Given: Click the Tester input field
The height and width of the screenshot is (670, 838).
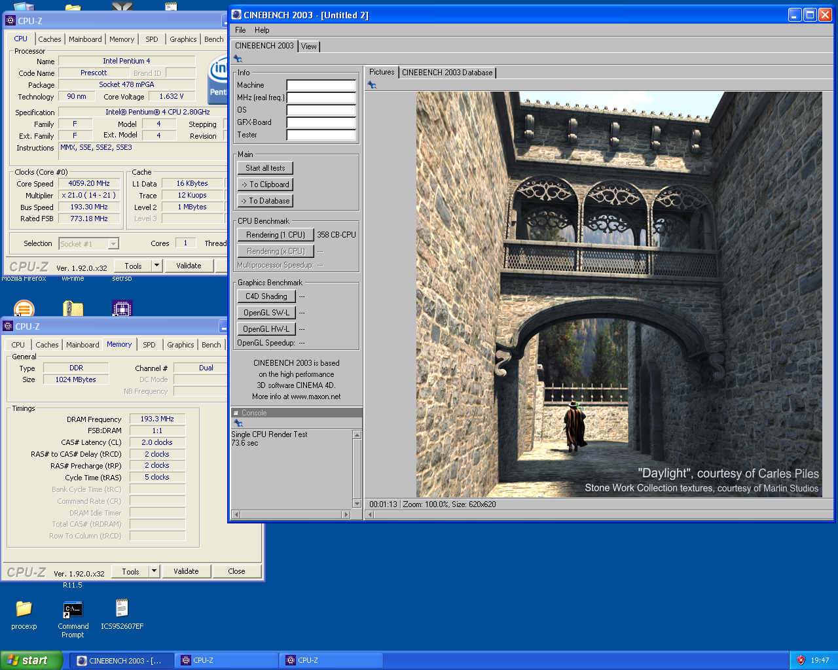Looking at the screenshot, I should [x=321, y=135].
